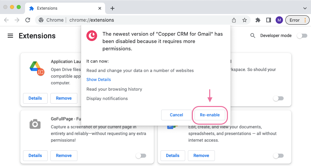Image resolution: width=311 pixels, height=166 pixels.
Task: Toggle the side panel icon
Action: coord(269,20)
